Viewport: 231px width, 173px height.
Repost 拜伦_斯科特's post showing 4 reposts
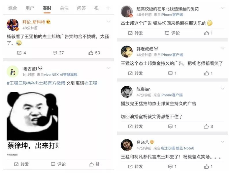[21, 53]
